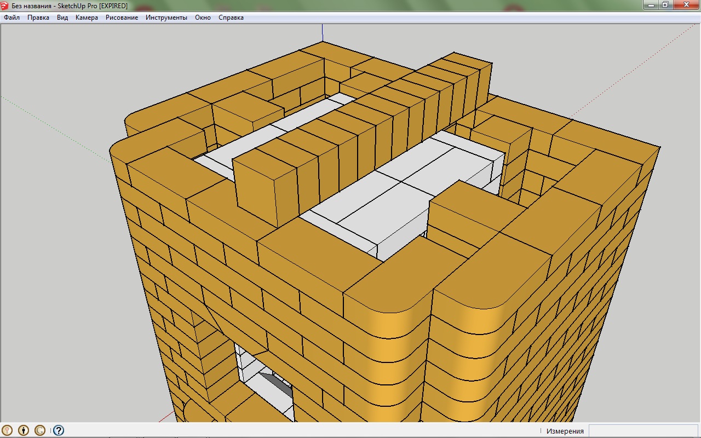Click the Google sign-in G icon
This screenshot has width=701, height=438.
[40, 430]
